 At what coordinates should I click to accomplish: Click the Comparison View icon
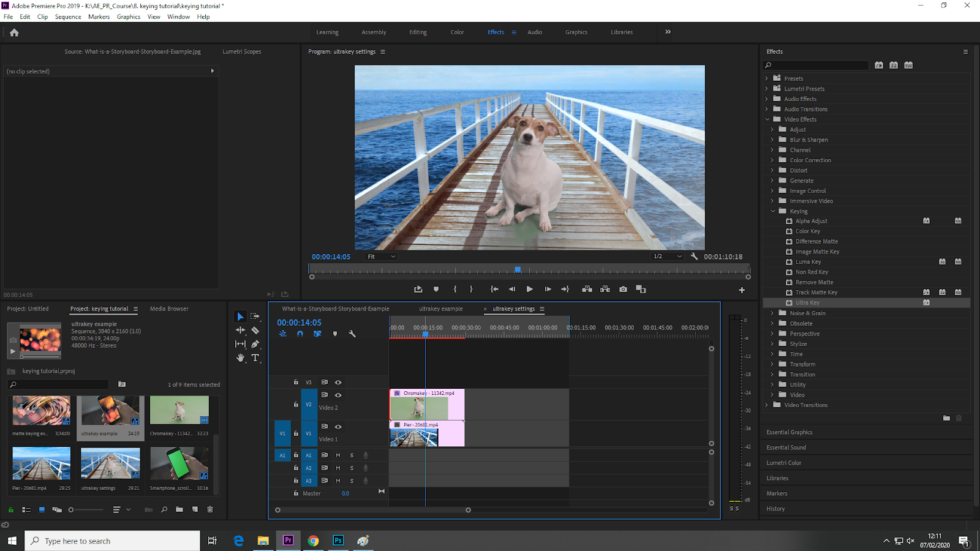[641, 289]
